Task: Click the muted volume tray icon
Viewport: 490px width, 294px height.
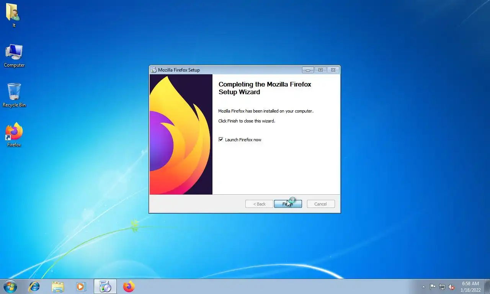Action: [452, 287]
